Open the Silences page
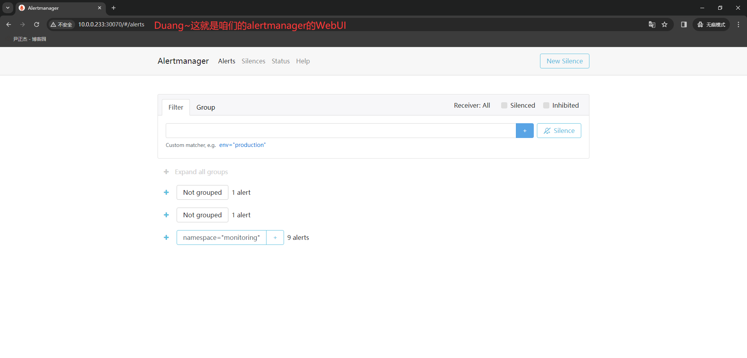Screen dimensions: 747x358 pyautogui.click(x=253, y=61)
